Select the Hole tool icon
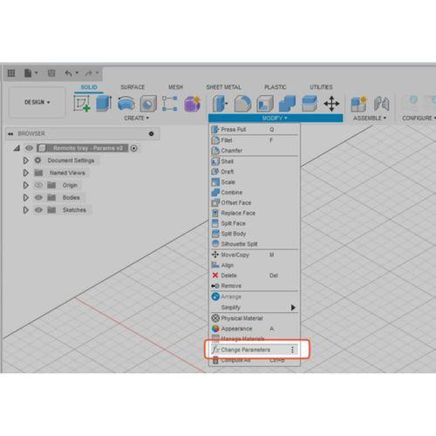This screenshot has width=436, height=436. [148, 104]
